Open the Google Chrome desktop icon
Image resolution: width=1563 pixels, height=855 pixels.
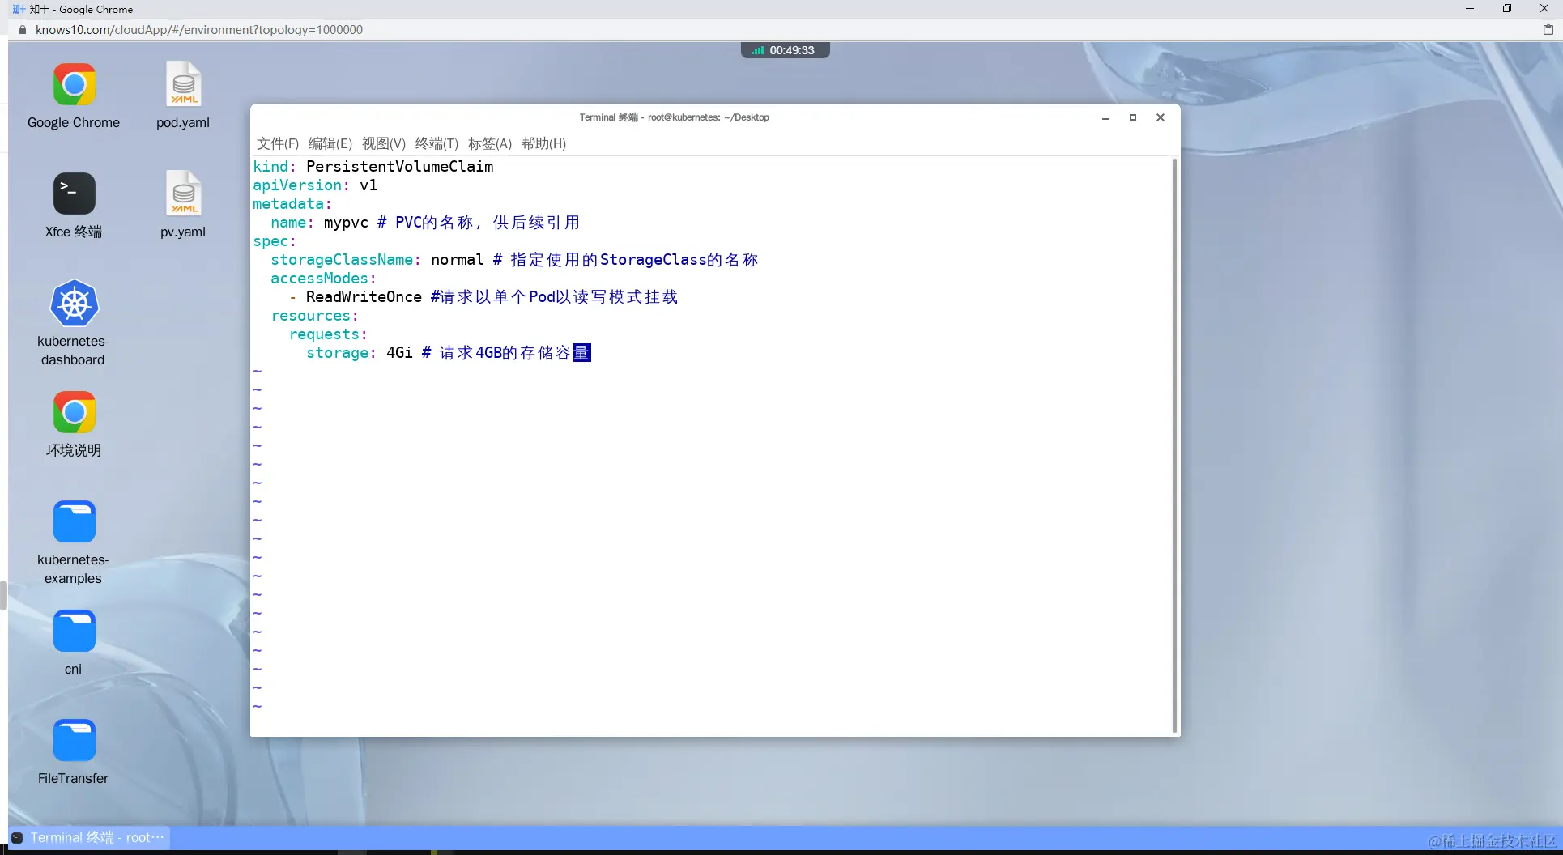coord(74,85)
